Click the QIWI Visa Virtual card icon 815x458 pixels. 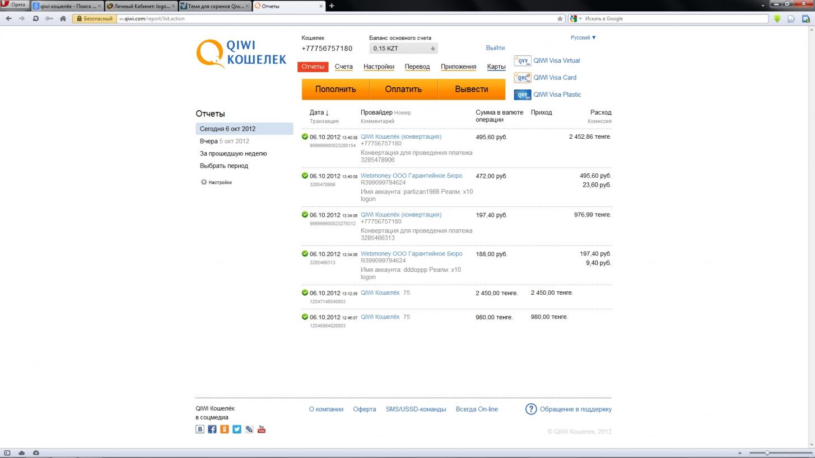coord(523,61)
